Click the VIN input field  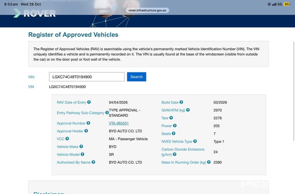click(87, 77)
